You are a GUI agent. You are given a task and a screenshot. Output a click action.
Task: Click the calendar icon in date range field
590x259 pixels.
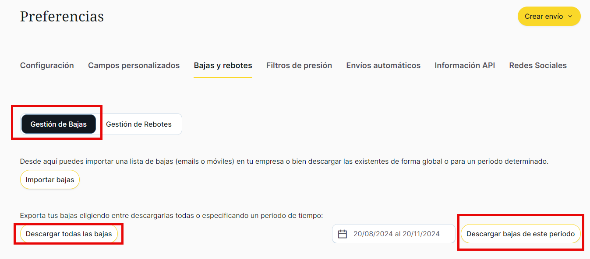(x=343, y=234)
